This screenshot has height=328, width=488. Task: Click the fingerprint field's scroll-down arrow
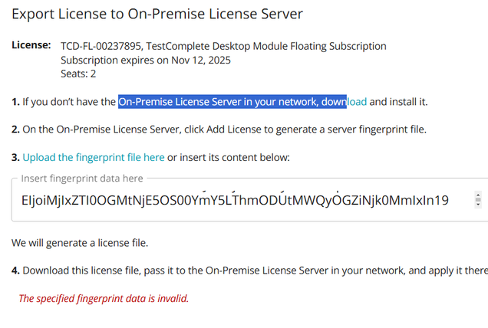point(479,205)
